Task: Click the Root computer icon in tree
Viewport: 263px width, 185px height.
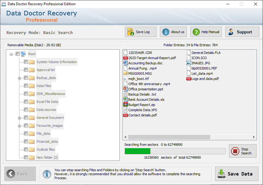Action: pyautogui.click(x=23, y=54)
